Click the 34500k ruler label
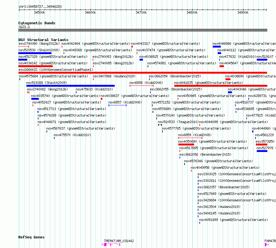 (39, 12)
